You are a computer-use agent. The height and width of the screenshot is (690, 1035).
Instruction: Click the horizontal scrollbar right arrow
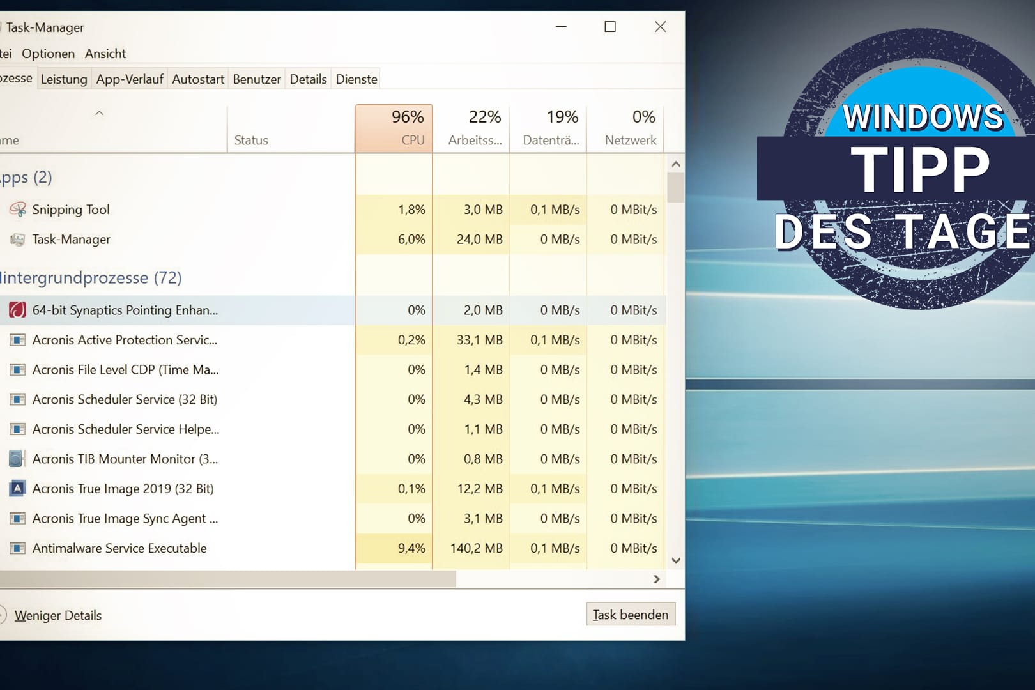tap(657, 579)
